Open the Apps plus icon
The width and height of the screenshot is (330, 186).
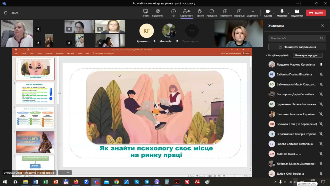[x=239, y=12]
